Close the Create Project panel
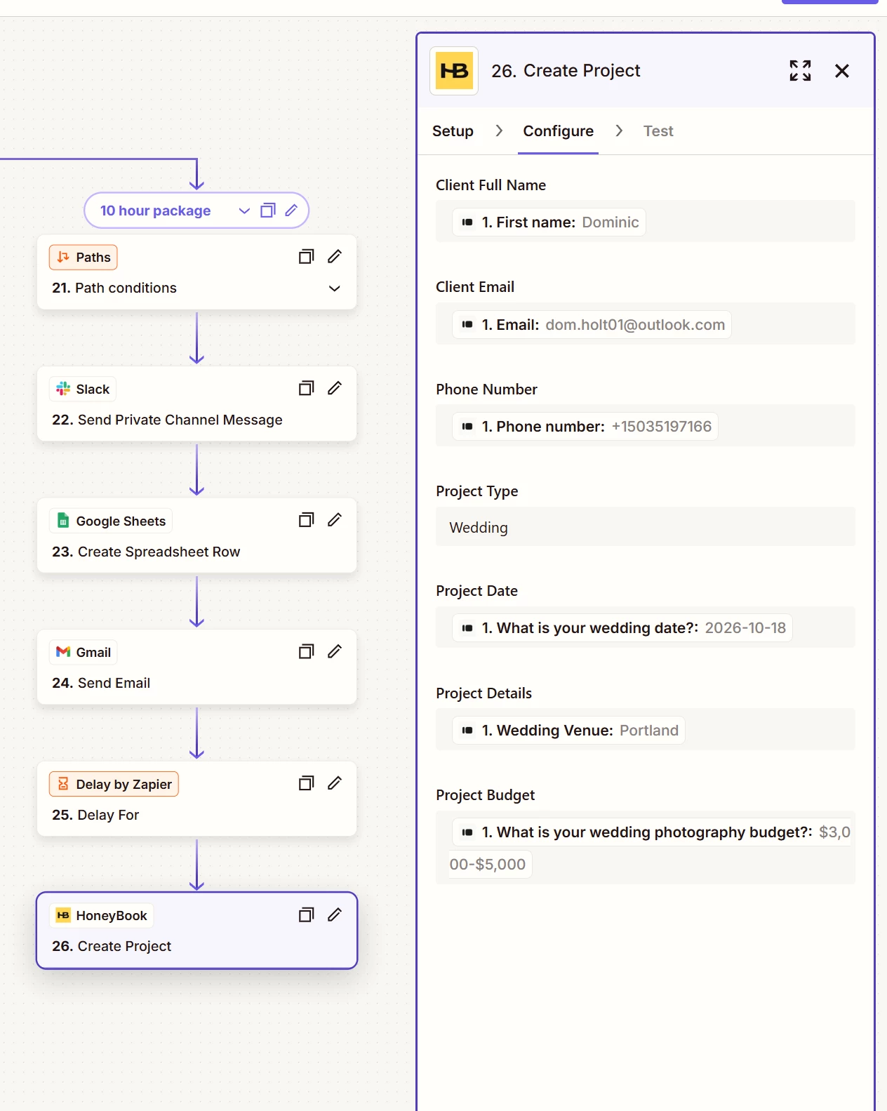Image resolution: width=887 pixels, height=1111 pixels. [842, 71]
